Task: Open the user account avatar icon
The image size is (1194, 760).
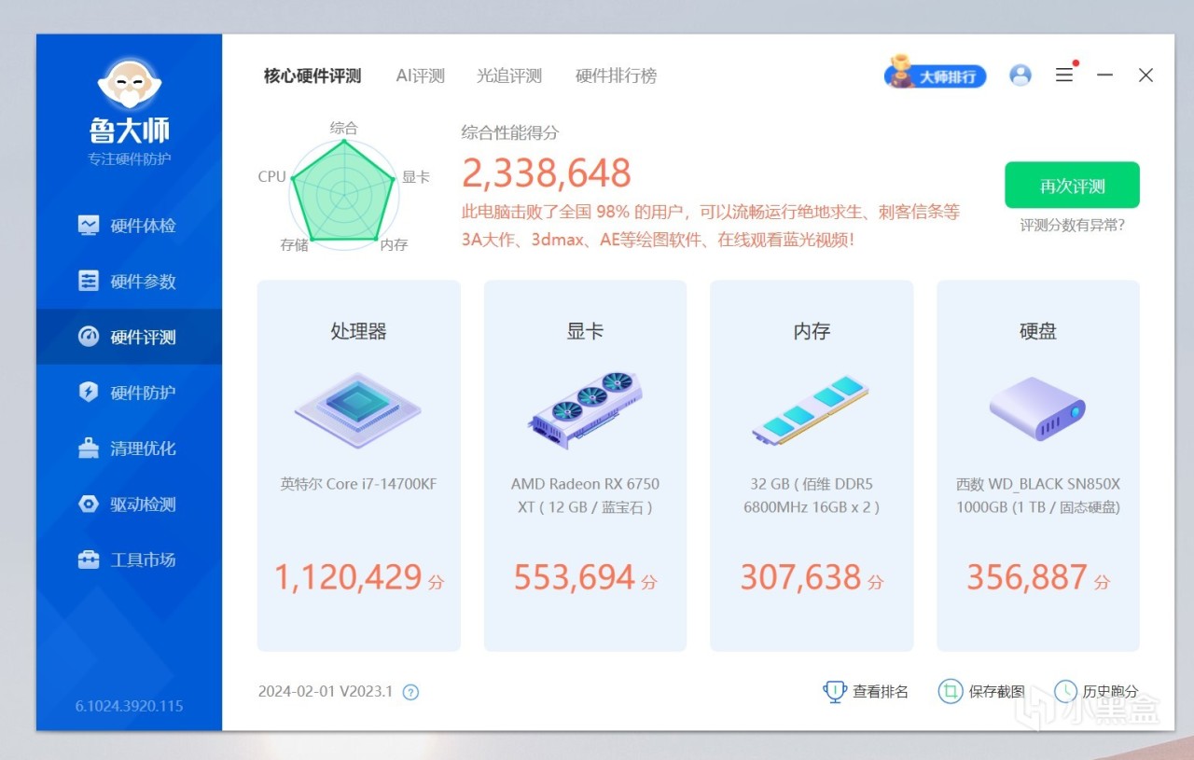Action: (1020, 76)
